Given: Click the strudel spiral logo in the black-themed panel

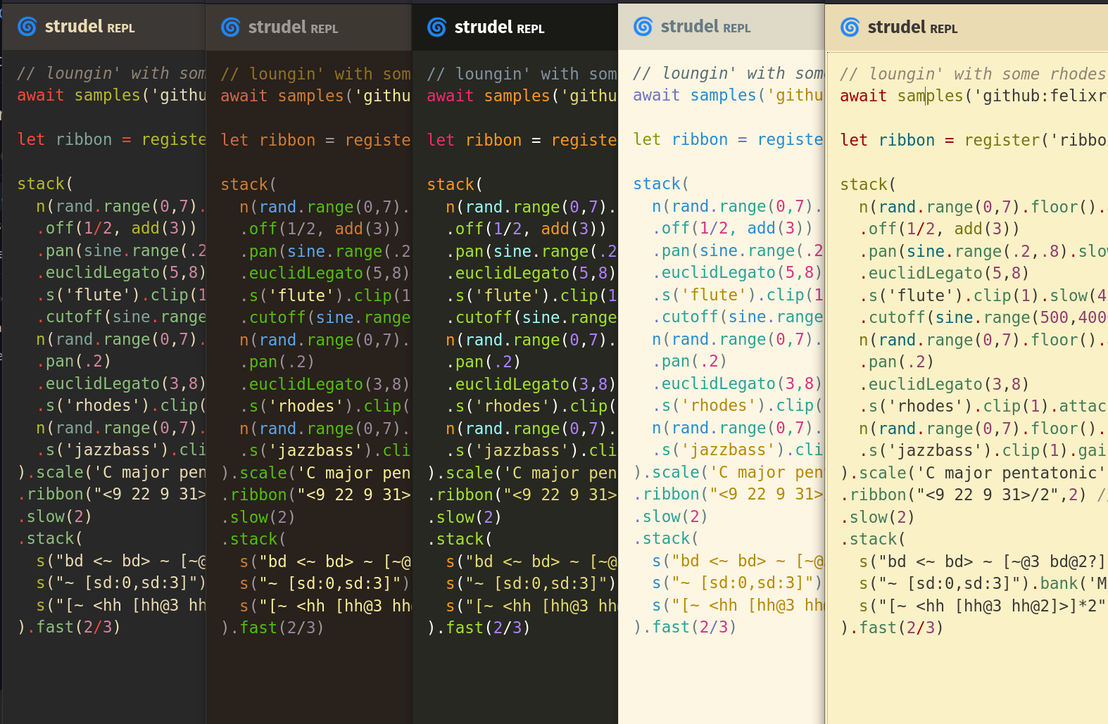Looking at the screenshot, I should tap(436, 27).
